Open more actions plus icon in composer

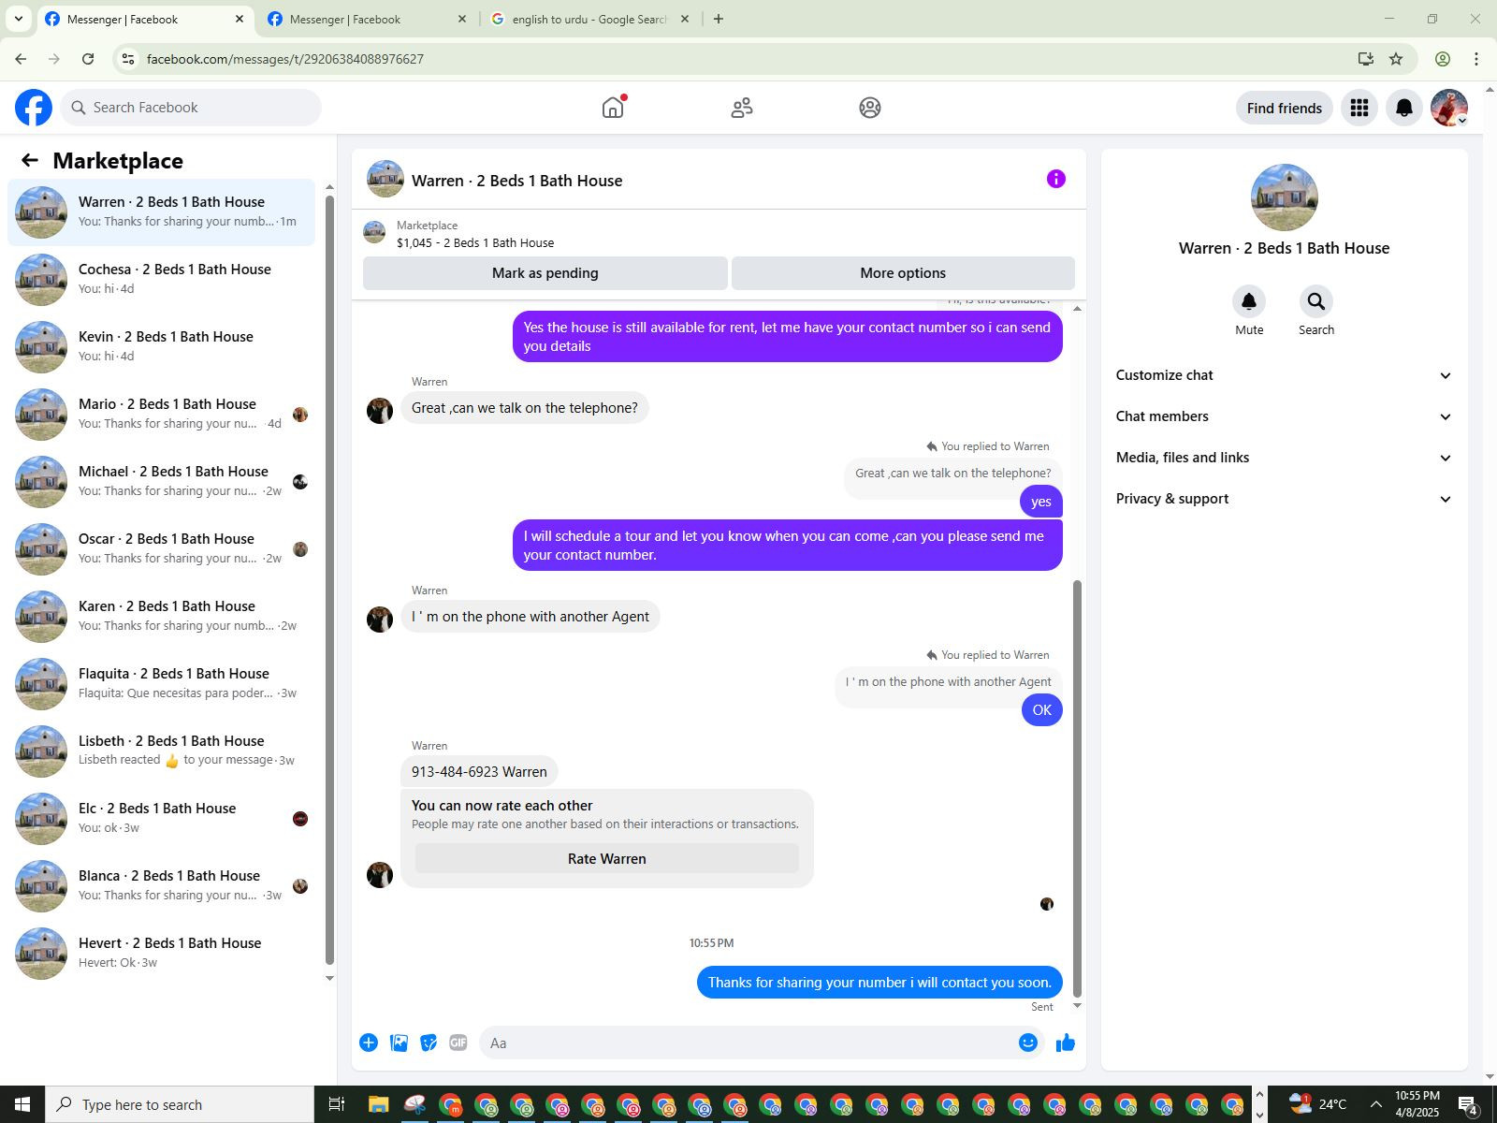[x=369, y=1043]
